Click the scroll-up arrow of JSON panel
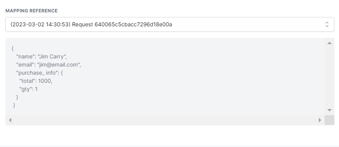This screenshot has height=147, width=339. (329, 43)
